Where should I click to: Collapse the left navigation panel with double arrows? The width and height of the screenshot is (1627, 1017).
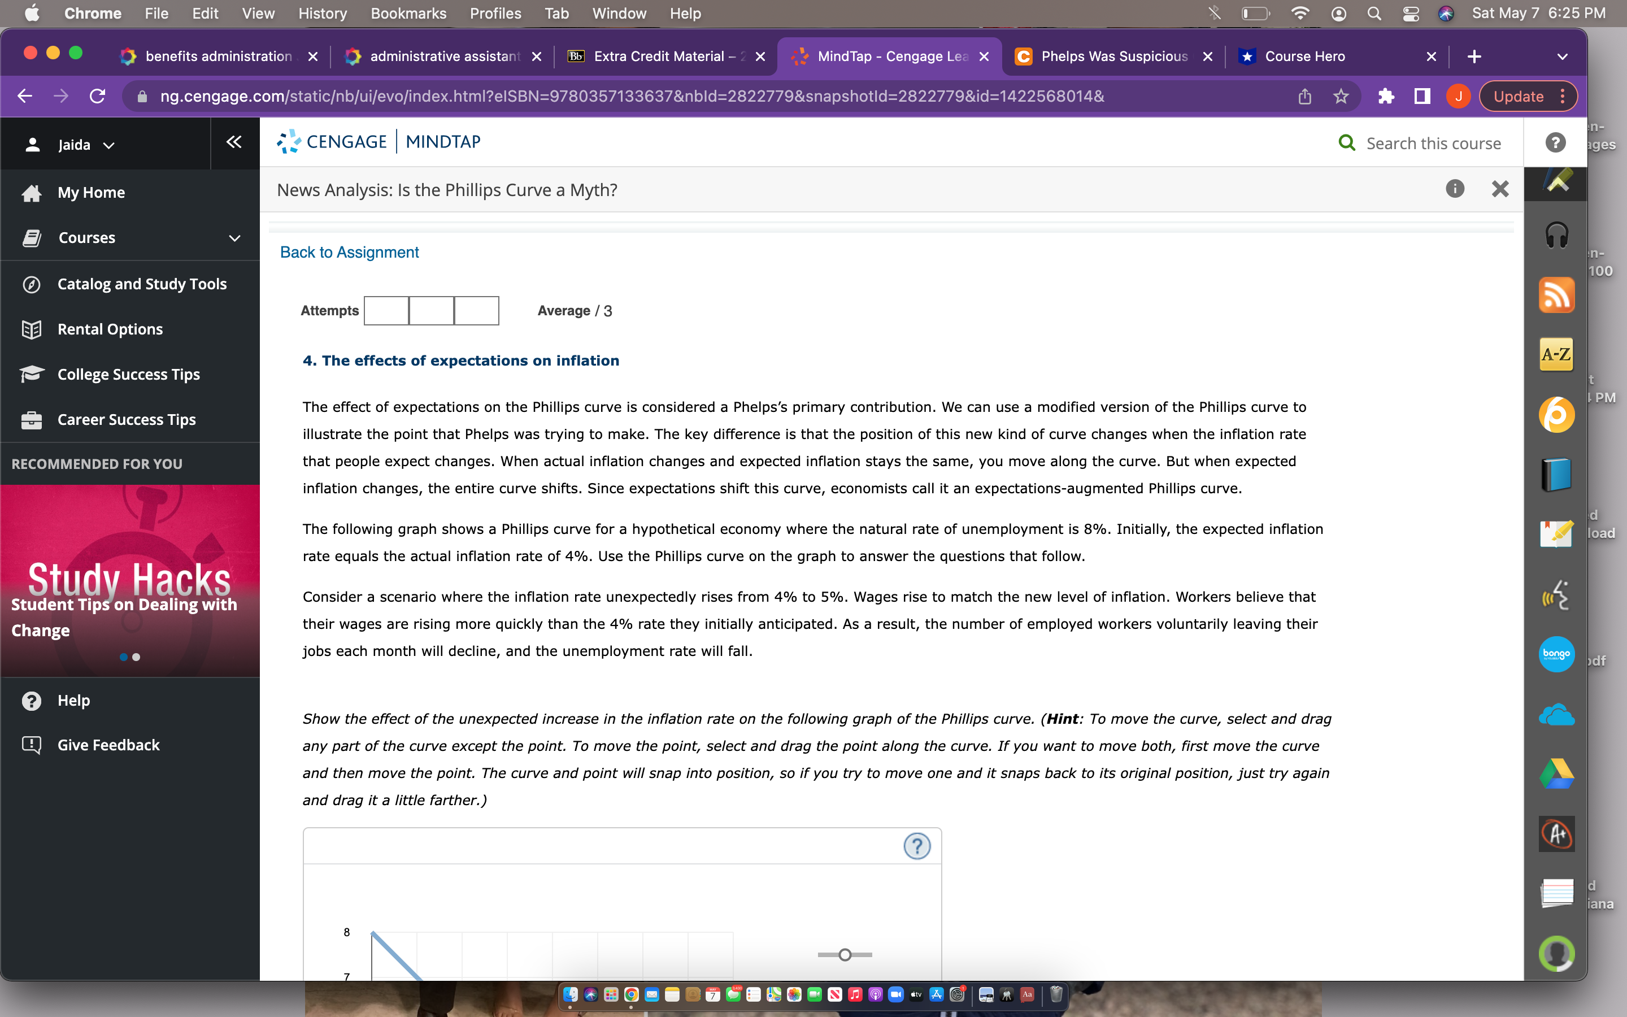tap(233, 142)
